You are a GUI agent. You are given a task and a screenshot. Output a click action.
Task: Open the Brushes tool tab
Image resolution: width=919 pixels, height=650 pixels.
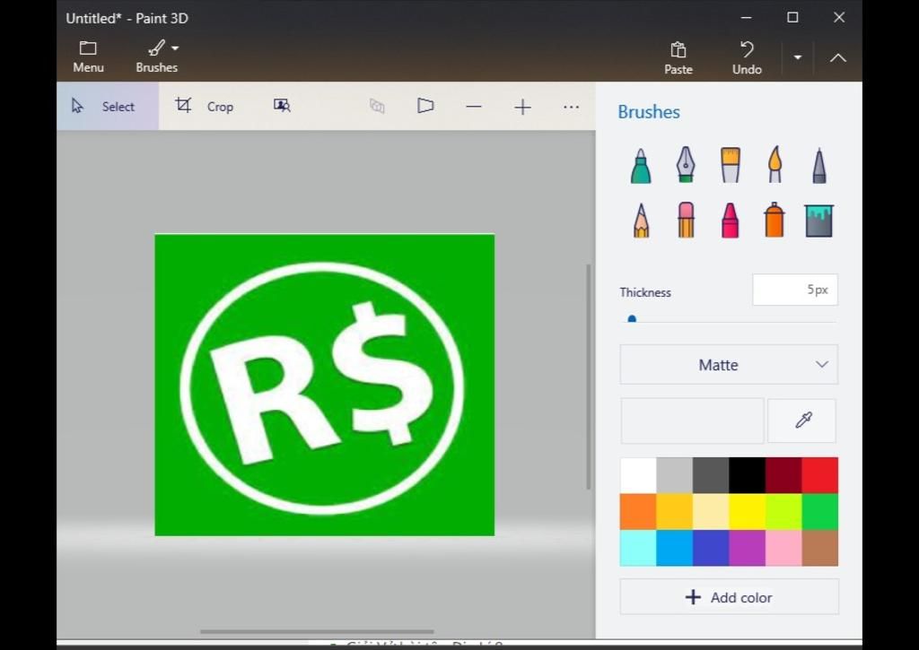[156, 56]
